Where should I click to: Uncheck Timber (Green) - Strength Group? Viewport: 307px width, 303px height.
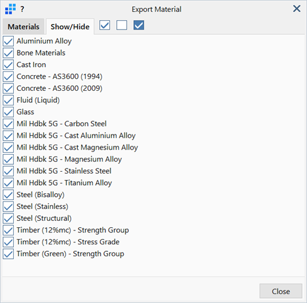coord(8,254)
